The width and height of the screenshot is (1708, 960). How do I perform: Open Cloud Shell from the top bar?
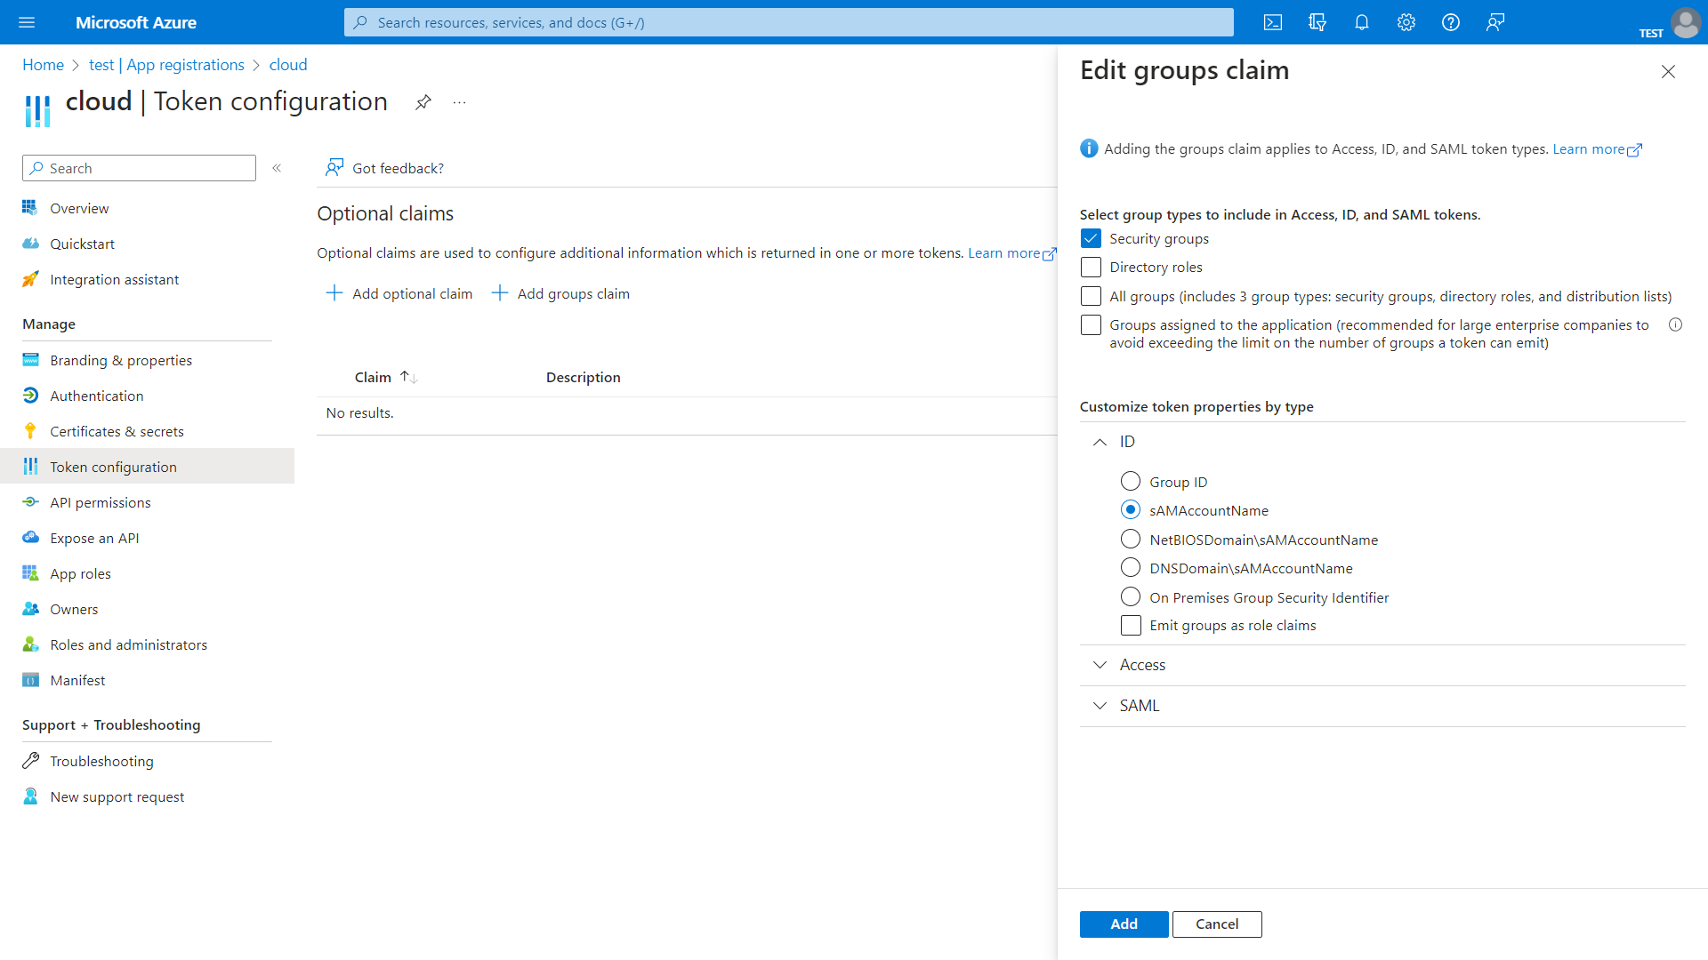pyautogui.click(x=1273, y=22)
